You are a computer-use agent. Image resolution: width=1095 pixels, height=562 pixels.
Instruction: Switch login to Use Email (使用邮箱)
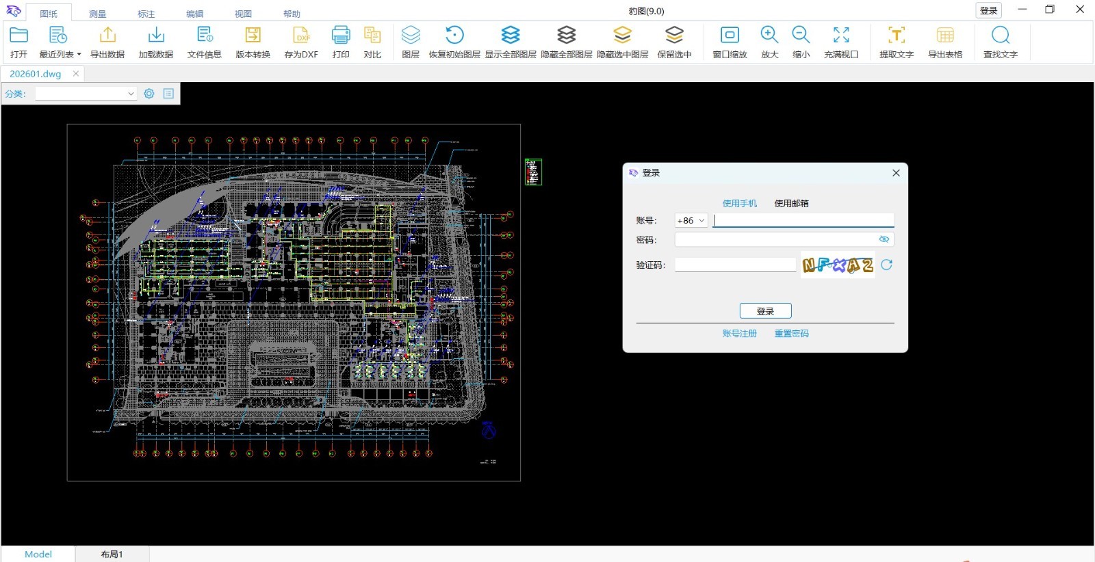(x=791, y=203)
